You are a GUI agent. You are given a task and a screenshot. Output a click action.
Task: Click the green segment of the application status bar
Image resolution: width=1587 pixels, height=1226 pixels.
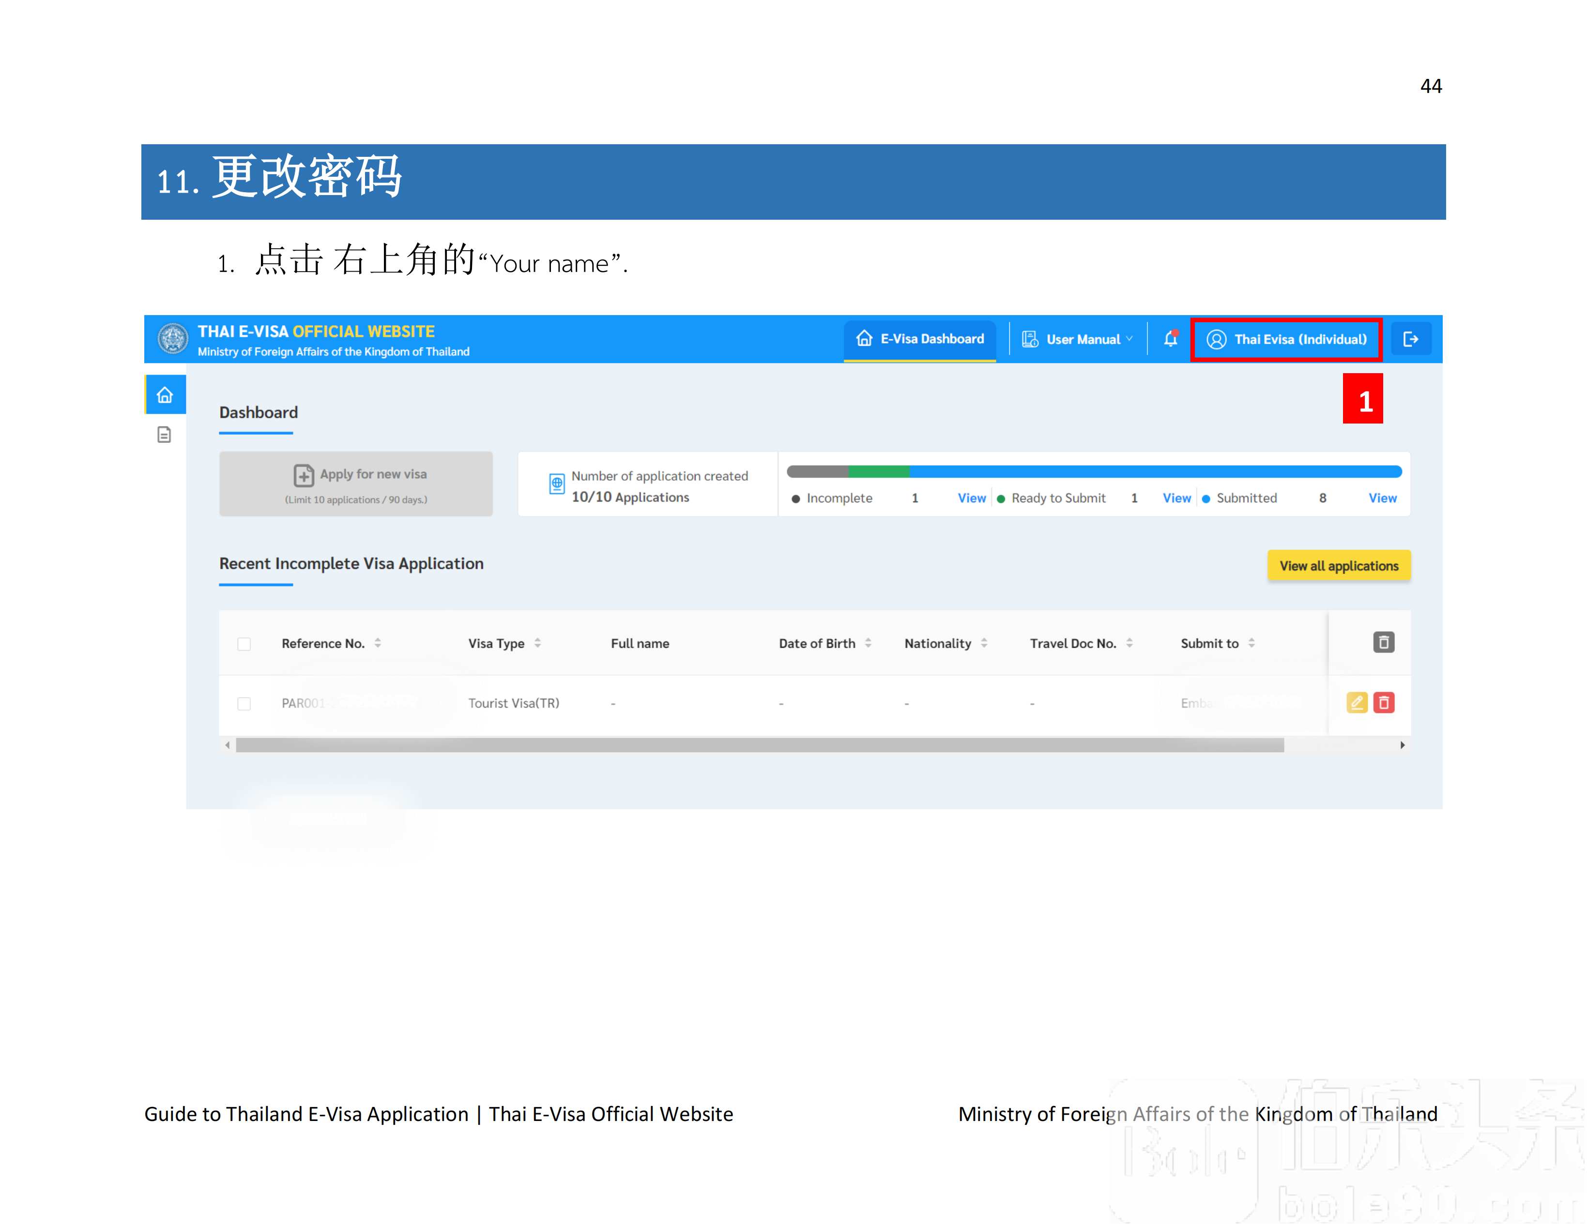[879, 470]
